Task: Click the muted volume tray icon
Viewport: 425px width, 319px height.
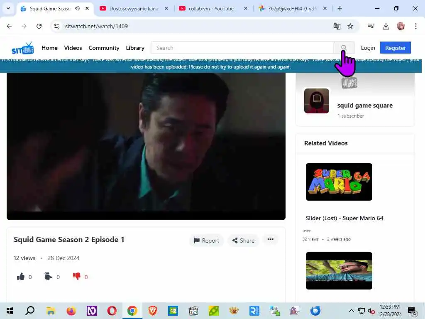Action: [371, 311]
